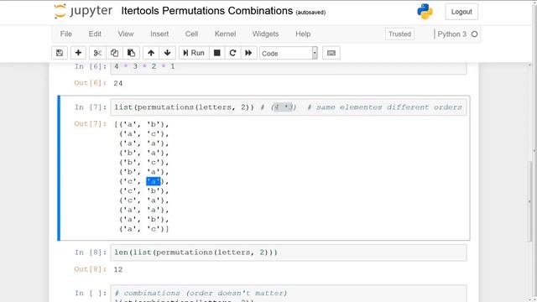The width and height of the screenshot is (537, 302).
Task: Paste cells below icon
Action: pyautogui.click(x=131, y=53)
